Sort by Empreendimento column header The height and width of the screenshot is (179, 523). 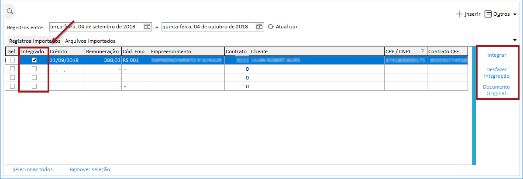(x=187, y=52)
